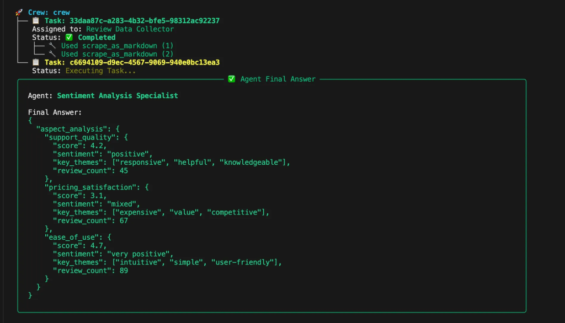The height and width of the screenshot is (323, 565).
Task: Click the wrench icon for scrape_as_markdown (2)
Action: 52,54
